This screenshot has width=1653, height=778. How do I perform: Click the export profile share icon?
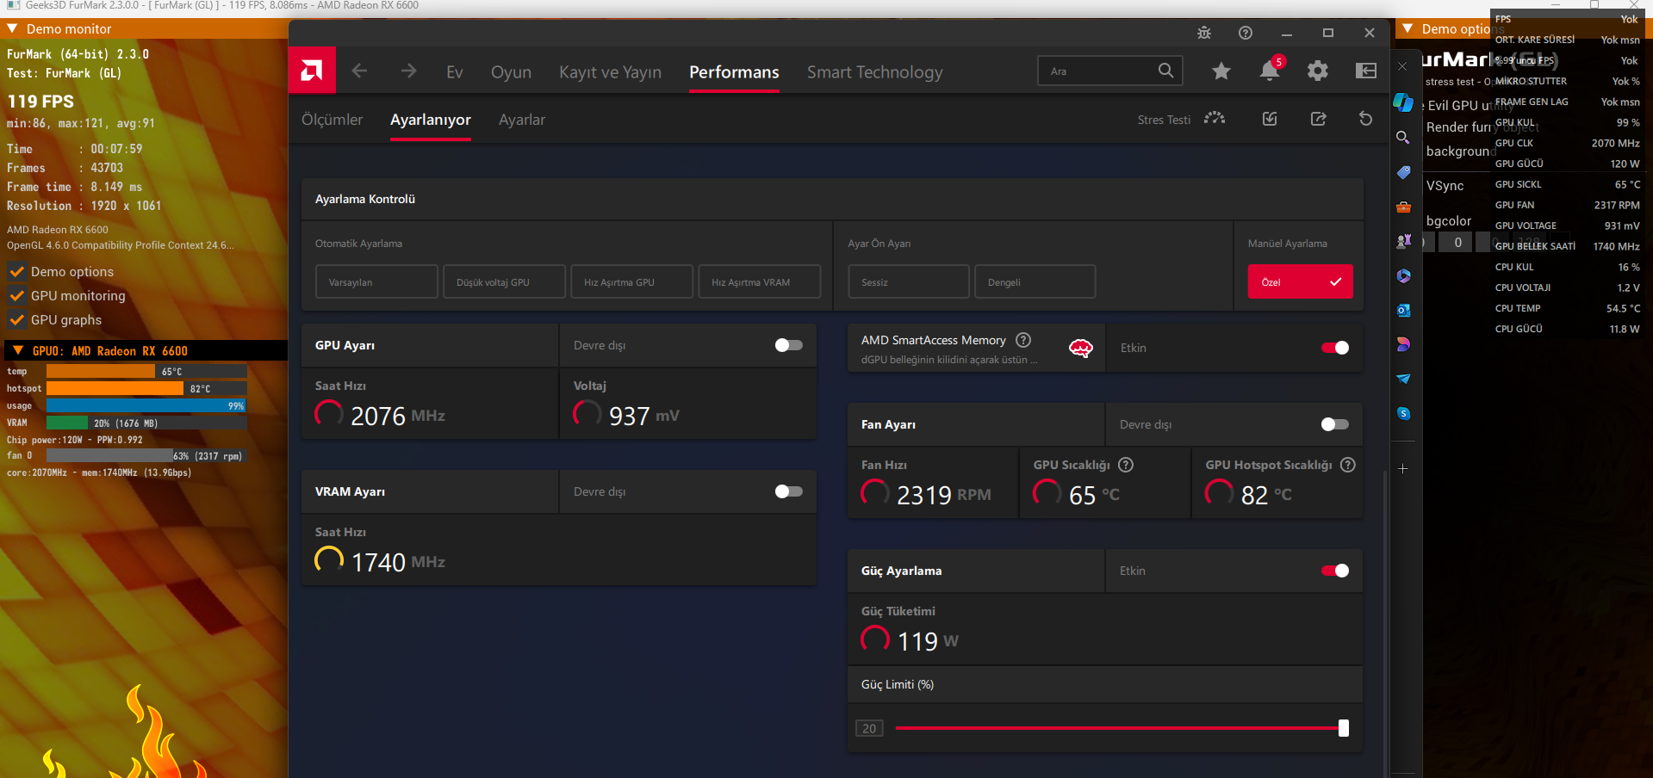pyautogui.click(x=1318, y=119)
